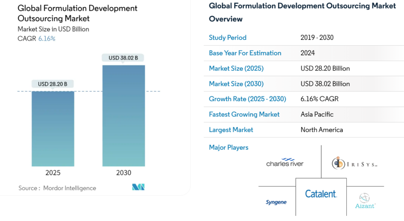
Task: Click the USD 28.20 Billion value
Action: coord(325,69)
